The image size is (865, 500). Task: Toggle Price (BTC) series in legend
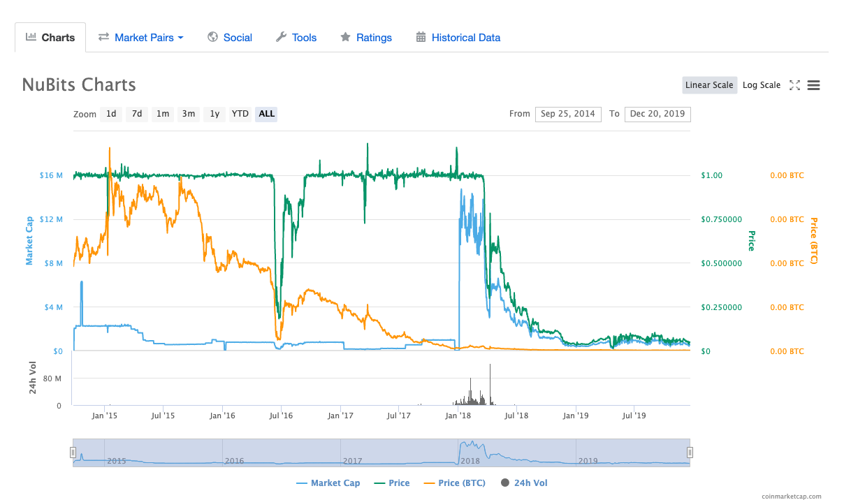tap(454, 483)
